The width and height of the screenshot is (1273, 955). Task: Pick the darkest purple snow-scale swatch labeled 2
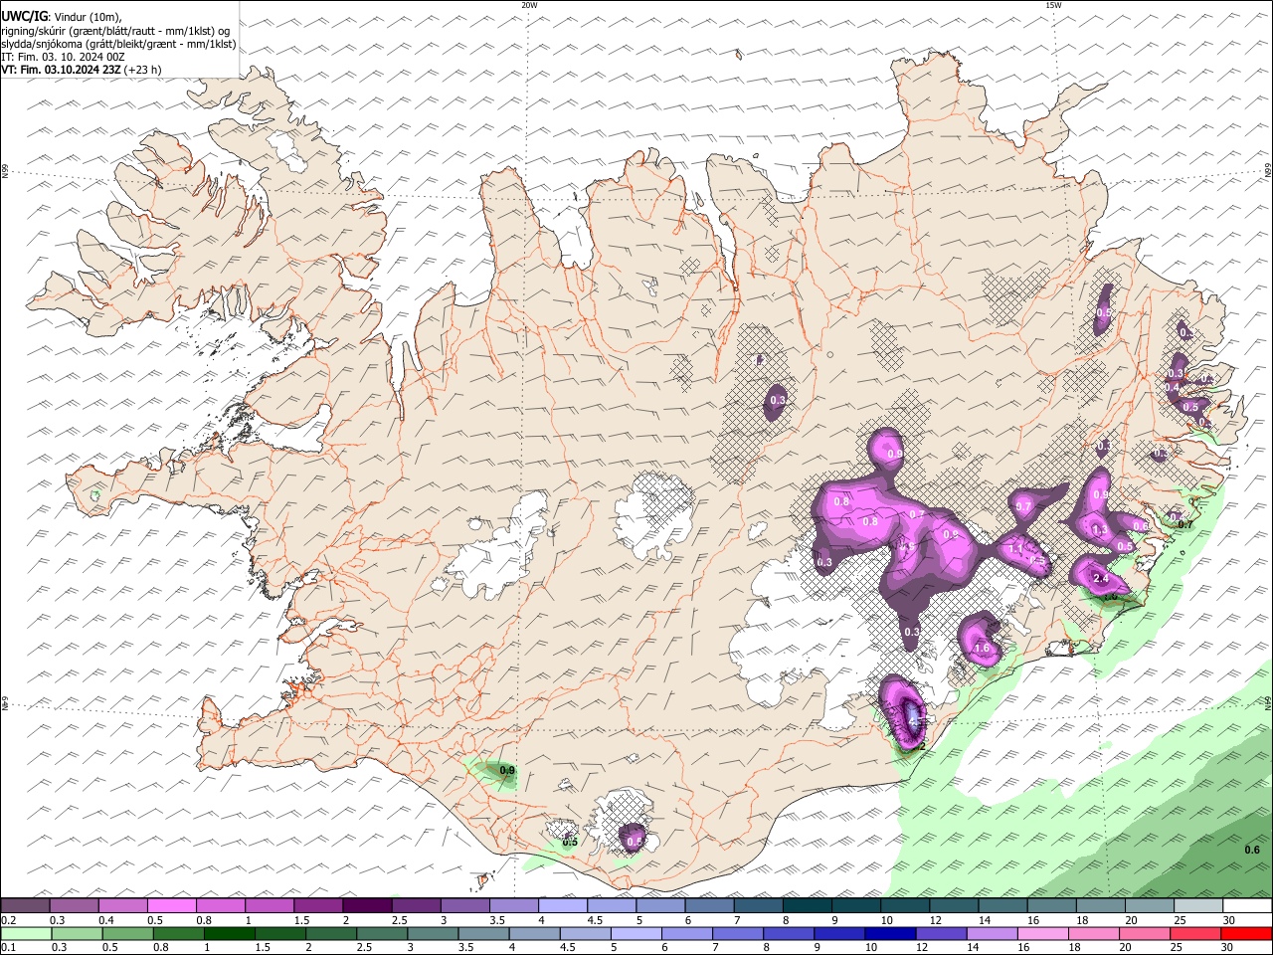(x=367, y=906)
